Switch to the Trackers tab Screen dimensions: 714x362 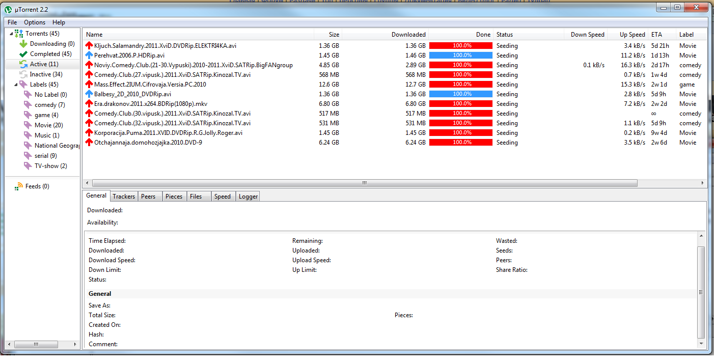pyautogui.click(x=124, y=197)
